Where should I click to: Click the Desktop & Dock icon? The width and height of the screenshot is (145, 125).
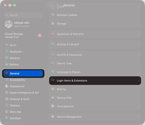(x=7, y=99)
